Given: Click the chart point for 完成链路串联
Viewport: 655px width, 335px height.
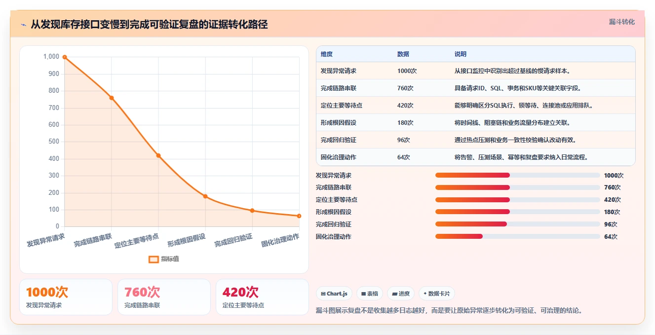Looking at the screenshot, I should (112, 98).
